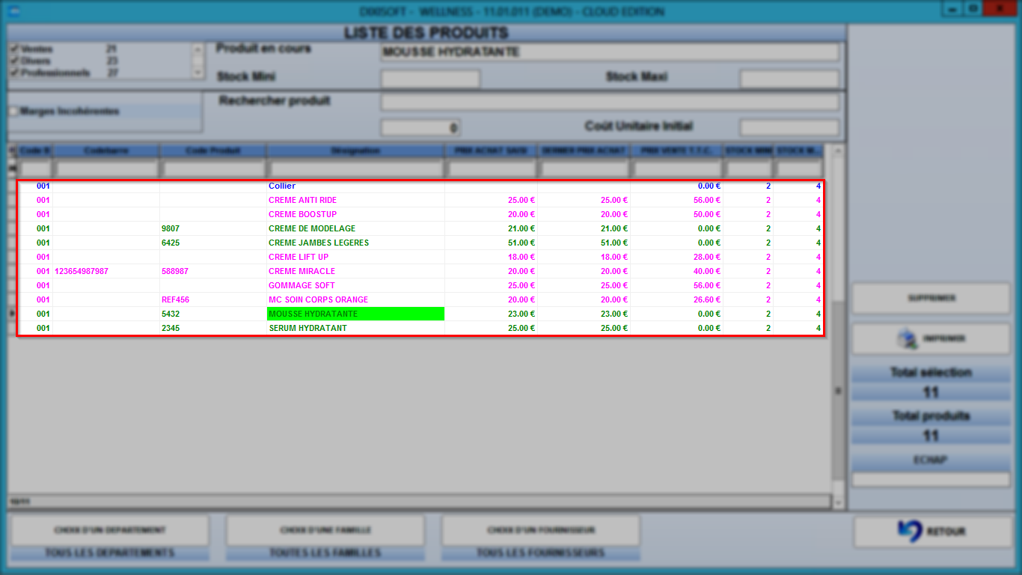Click the SUPPRIMER button
Screen dimensions: 1022x575
931,298
